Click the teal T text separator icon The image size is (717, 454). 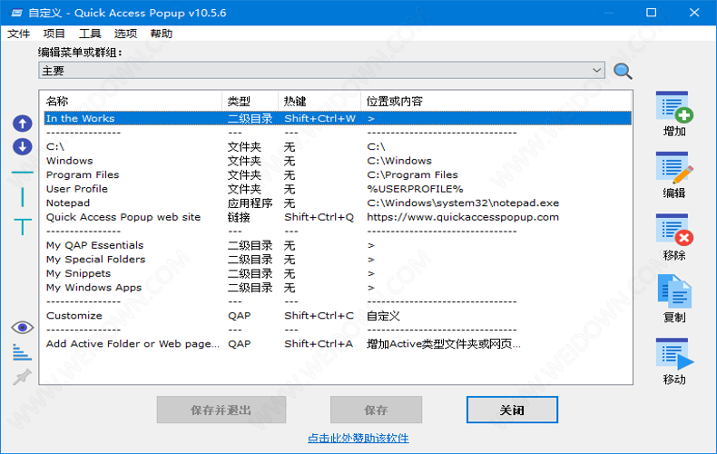[23, 227]
